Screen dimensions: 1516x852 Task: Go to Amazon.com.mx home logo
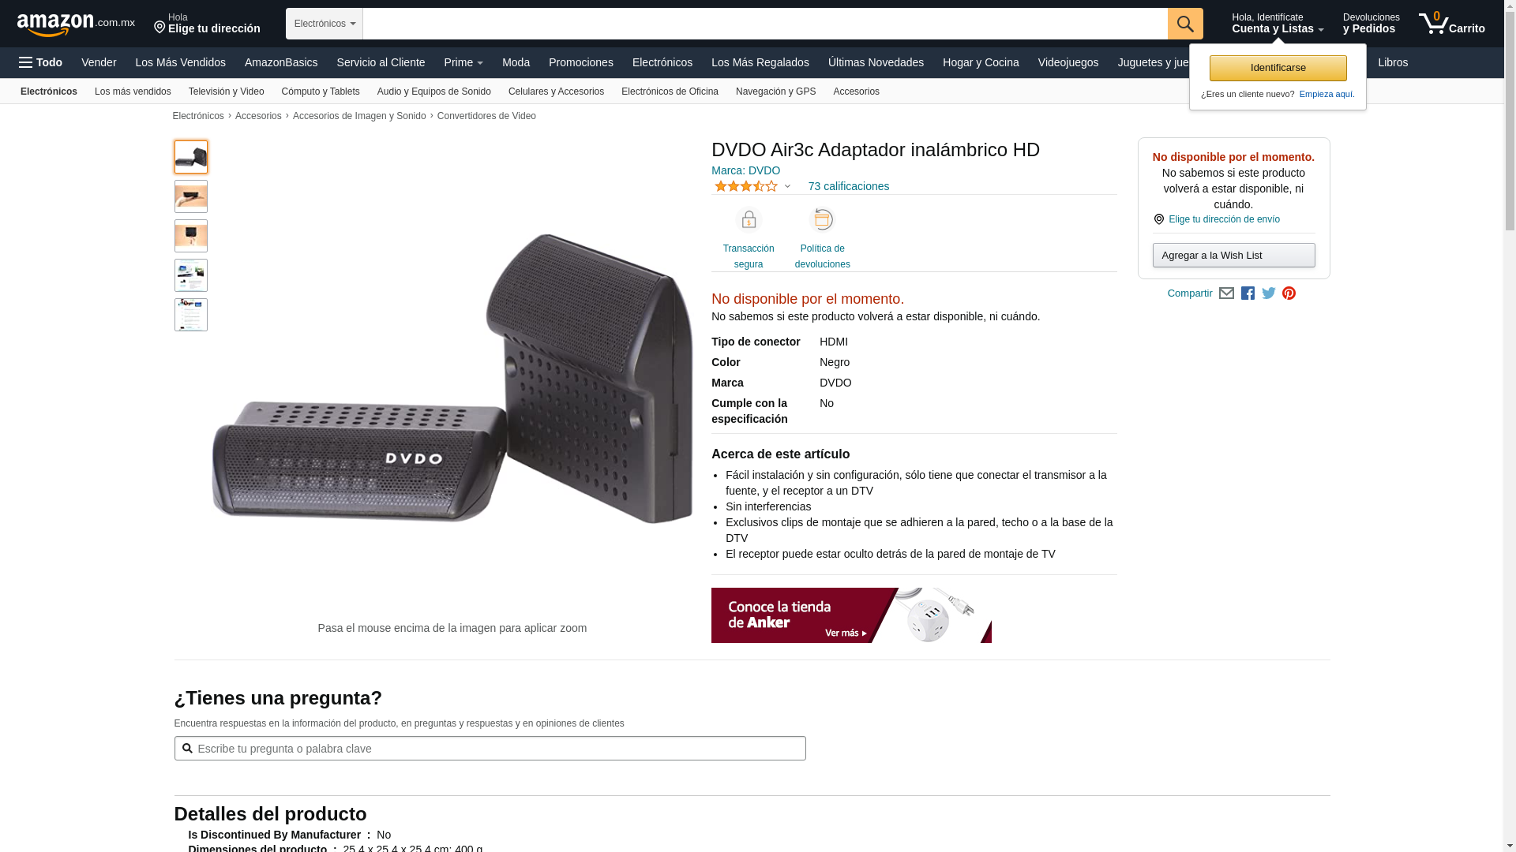click(76, 24)
